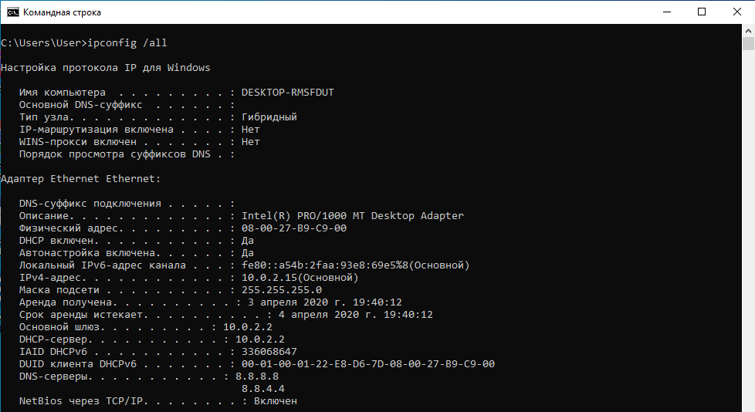755x412 pixels.
Task: Maximize the Command Prompt window
Action: [x=701, y=12]
